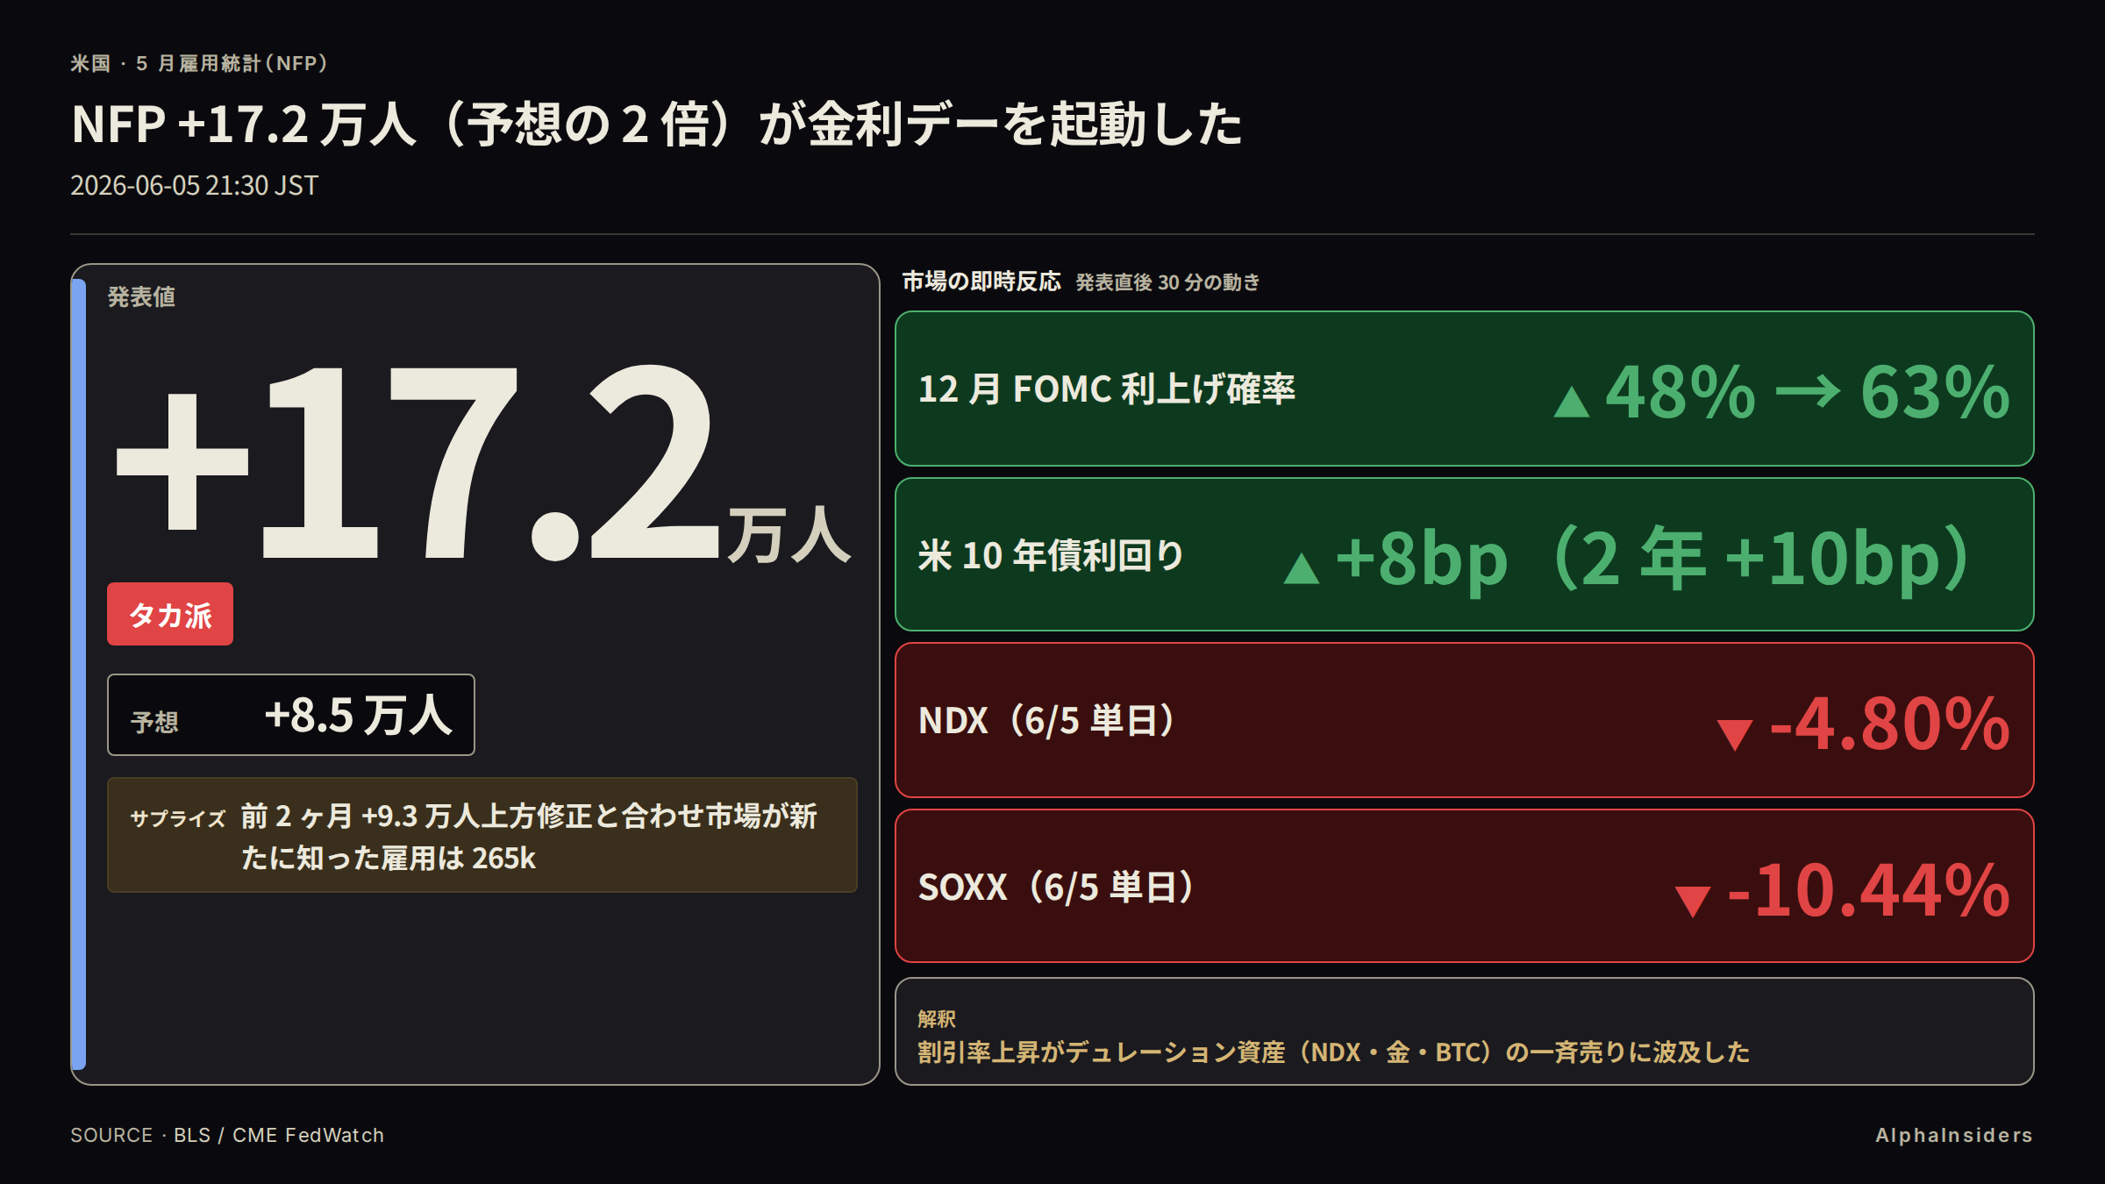Click the 市場の即時反応 section heading
2105x1184 pixels.
coord(981,281)
